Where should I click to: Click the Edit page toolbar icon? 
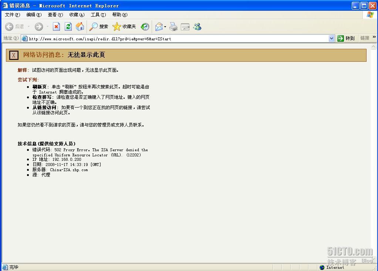click(185, 27)
